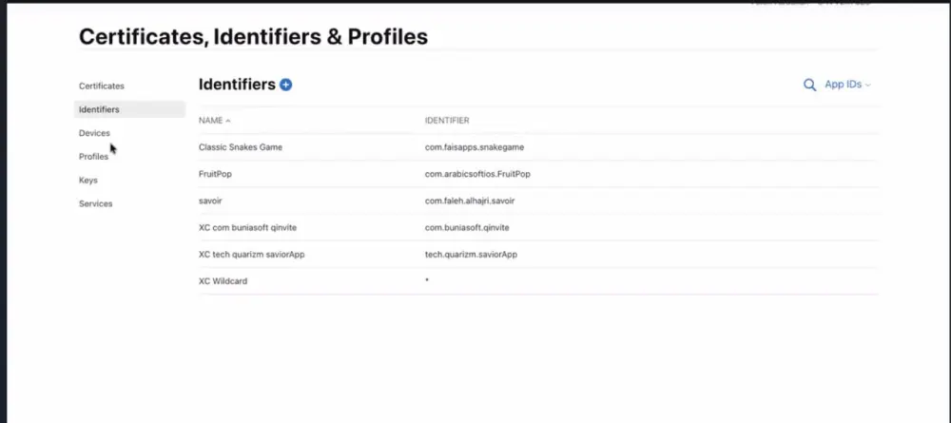Open the XC Wildcard identifier
The image size is (951, 423).
(223, 281)
